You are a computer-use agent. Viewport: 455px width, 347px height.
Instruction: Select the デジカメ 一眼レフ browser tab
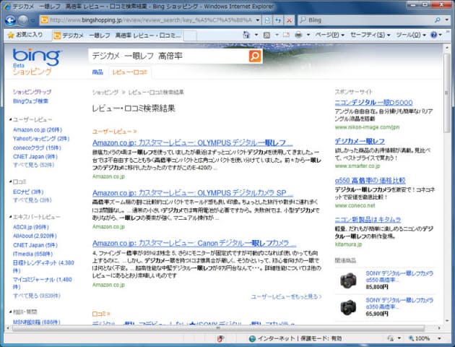(x=117, y=35)
